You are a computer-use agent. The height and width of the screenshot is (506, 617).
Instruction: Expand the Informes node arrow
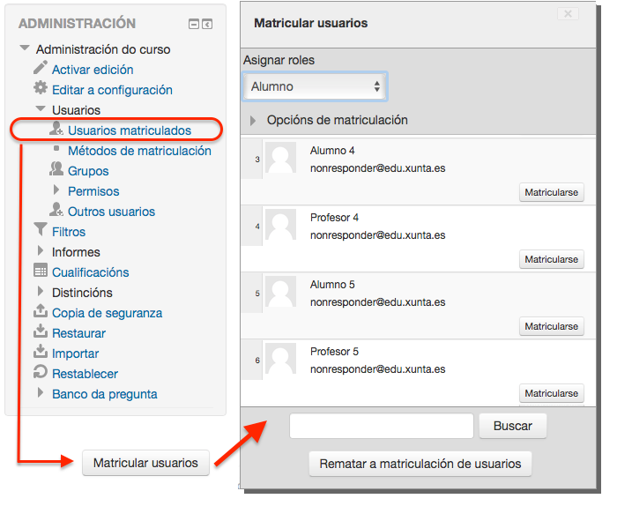[x=41, y=250]
